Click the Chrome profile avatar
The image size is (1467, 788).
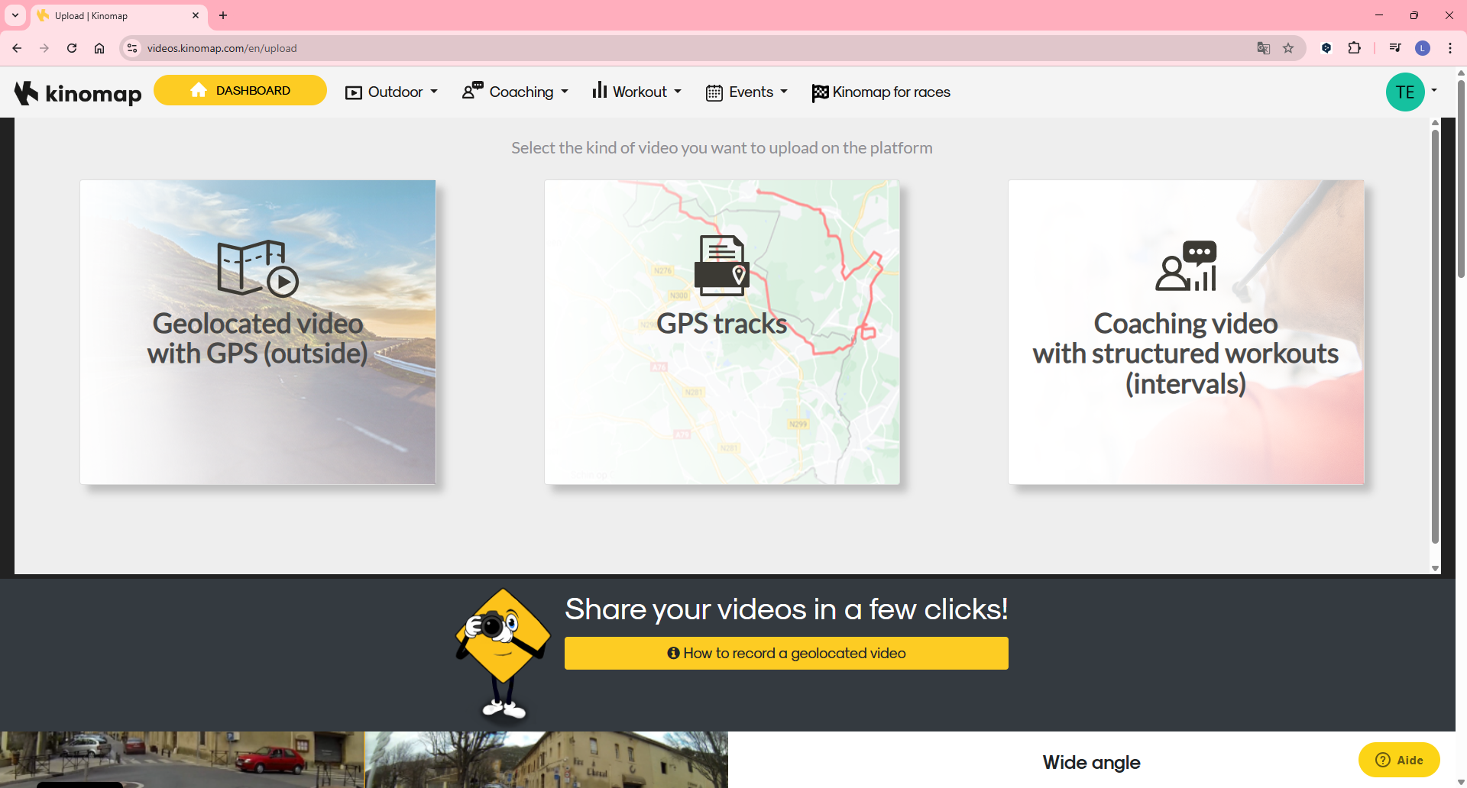[1423, 48]
